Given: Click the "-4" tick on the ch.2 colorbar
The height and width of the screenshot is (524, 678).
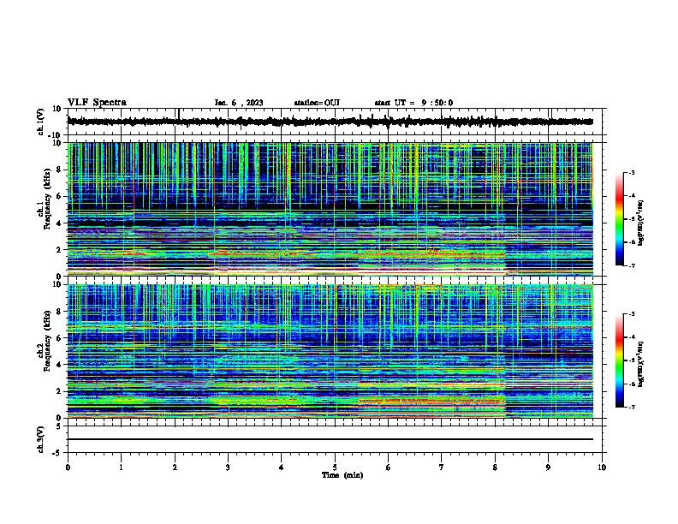Looking at the screenshot, I should tap(631, 337).
